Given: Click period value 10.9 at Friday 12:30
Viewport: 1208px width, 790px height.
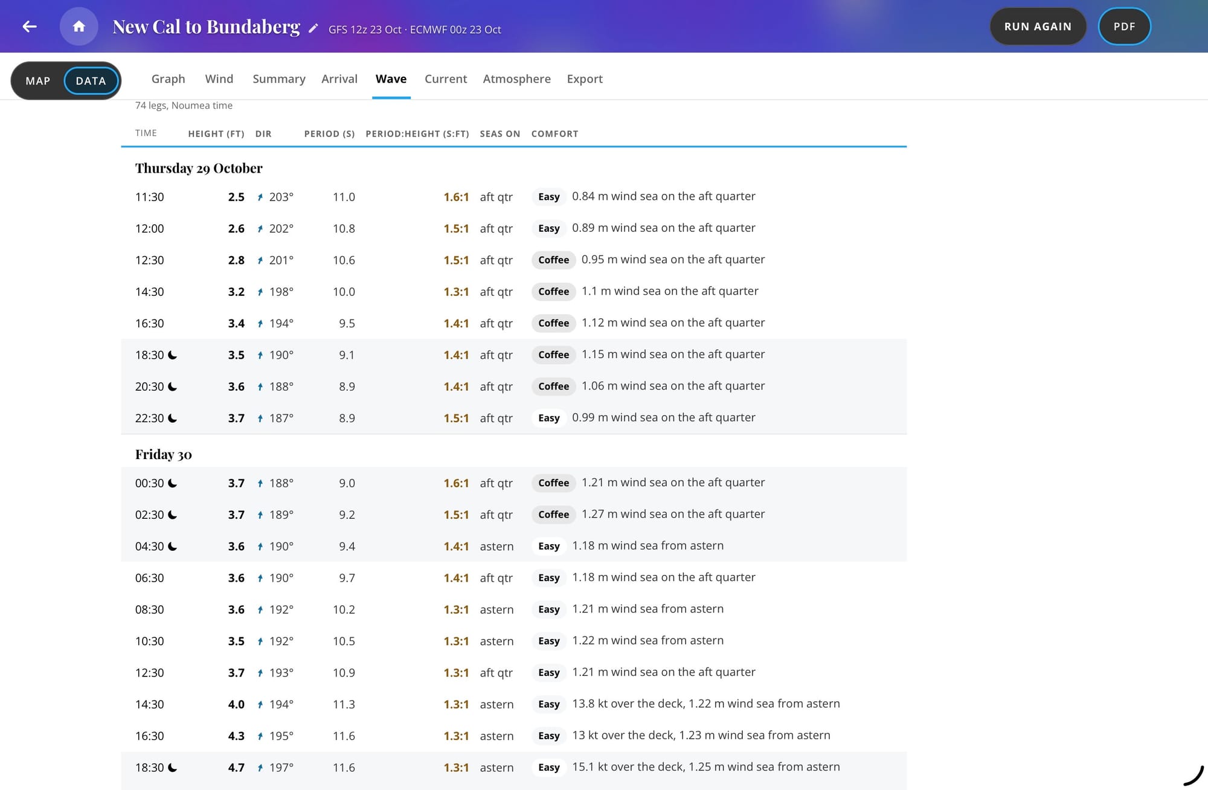Looking at the screenshot, I should click(344, 673).
